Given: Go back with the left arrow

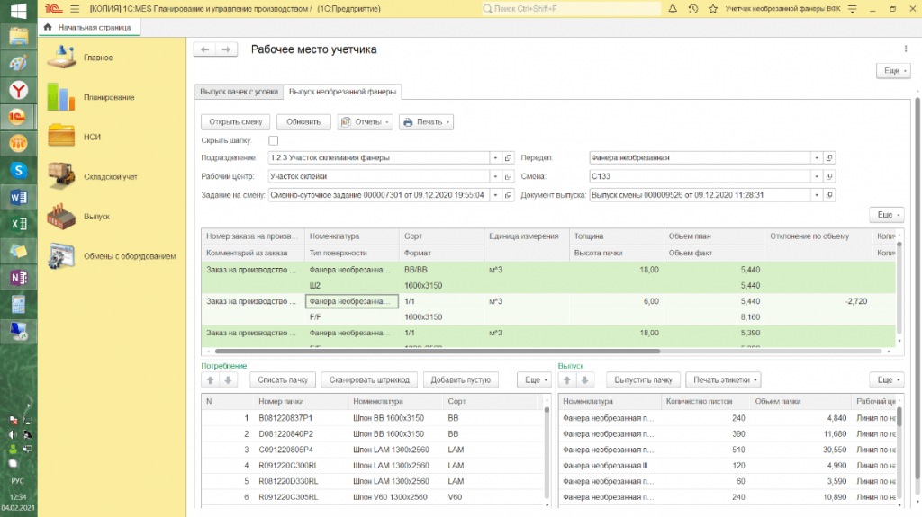Looking at the screenshot, I should pos(204,49).
